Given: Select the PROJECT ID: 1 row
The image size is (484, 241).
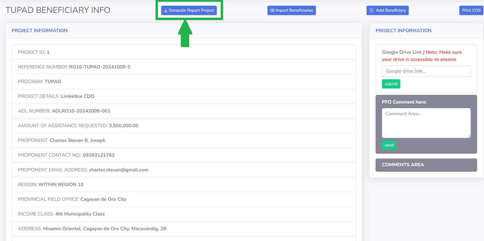Looking at the screenshot, I should [184, 52].
